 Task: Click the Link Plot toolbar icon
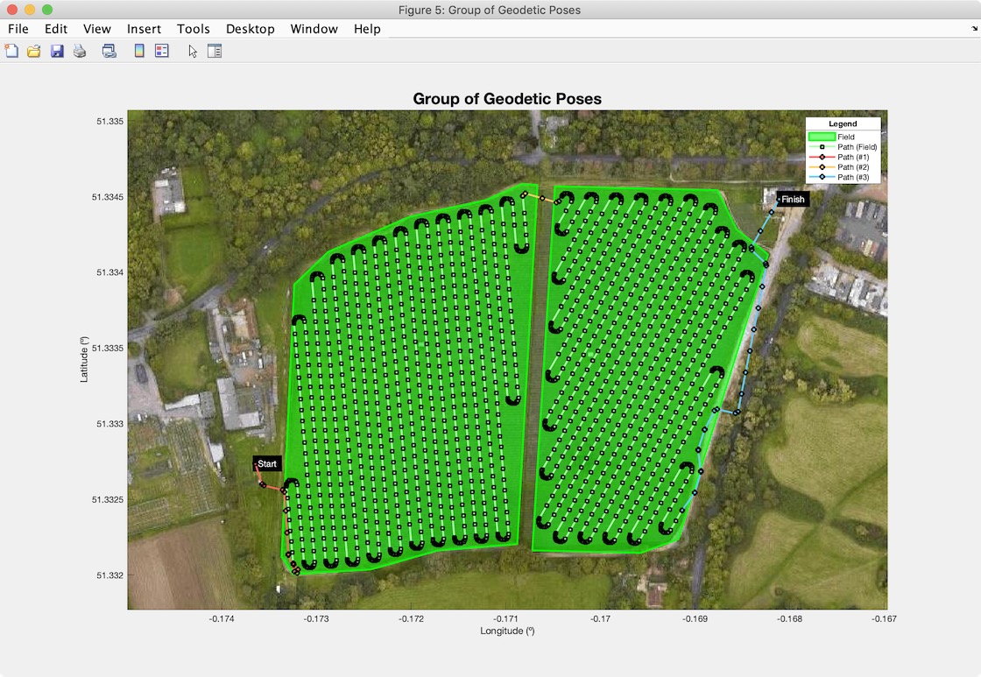[109, 51]
